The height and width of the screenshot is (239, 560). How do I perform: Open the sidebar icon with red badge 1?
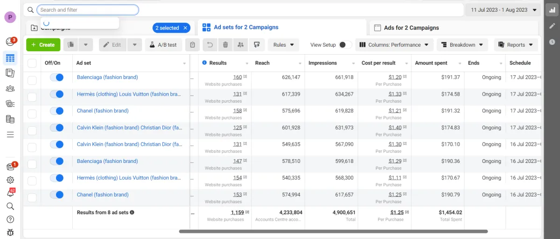(x=11, y=166)
